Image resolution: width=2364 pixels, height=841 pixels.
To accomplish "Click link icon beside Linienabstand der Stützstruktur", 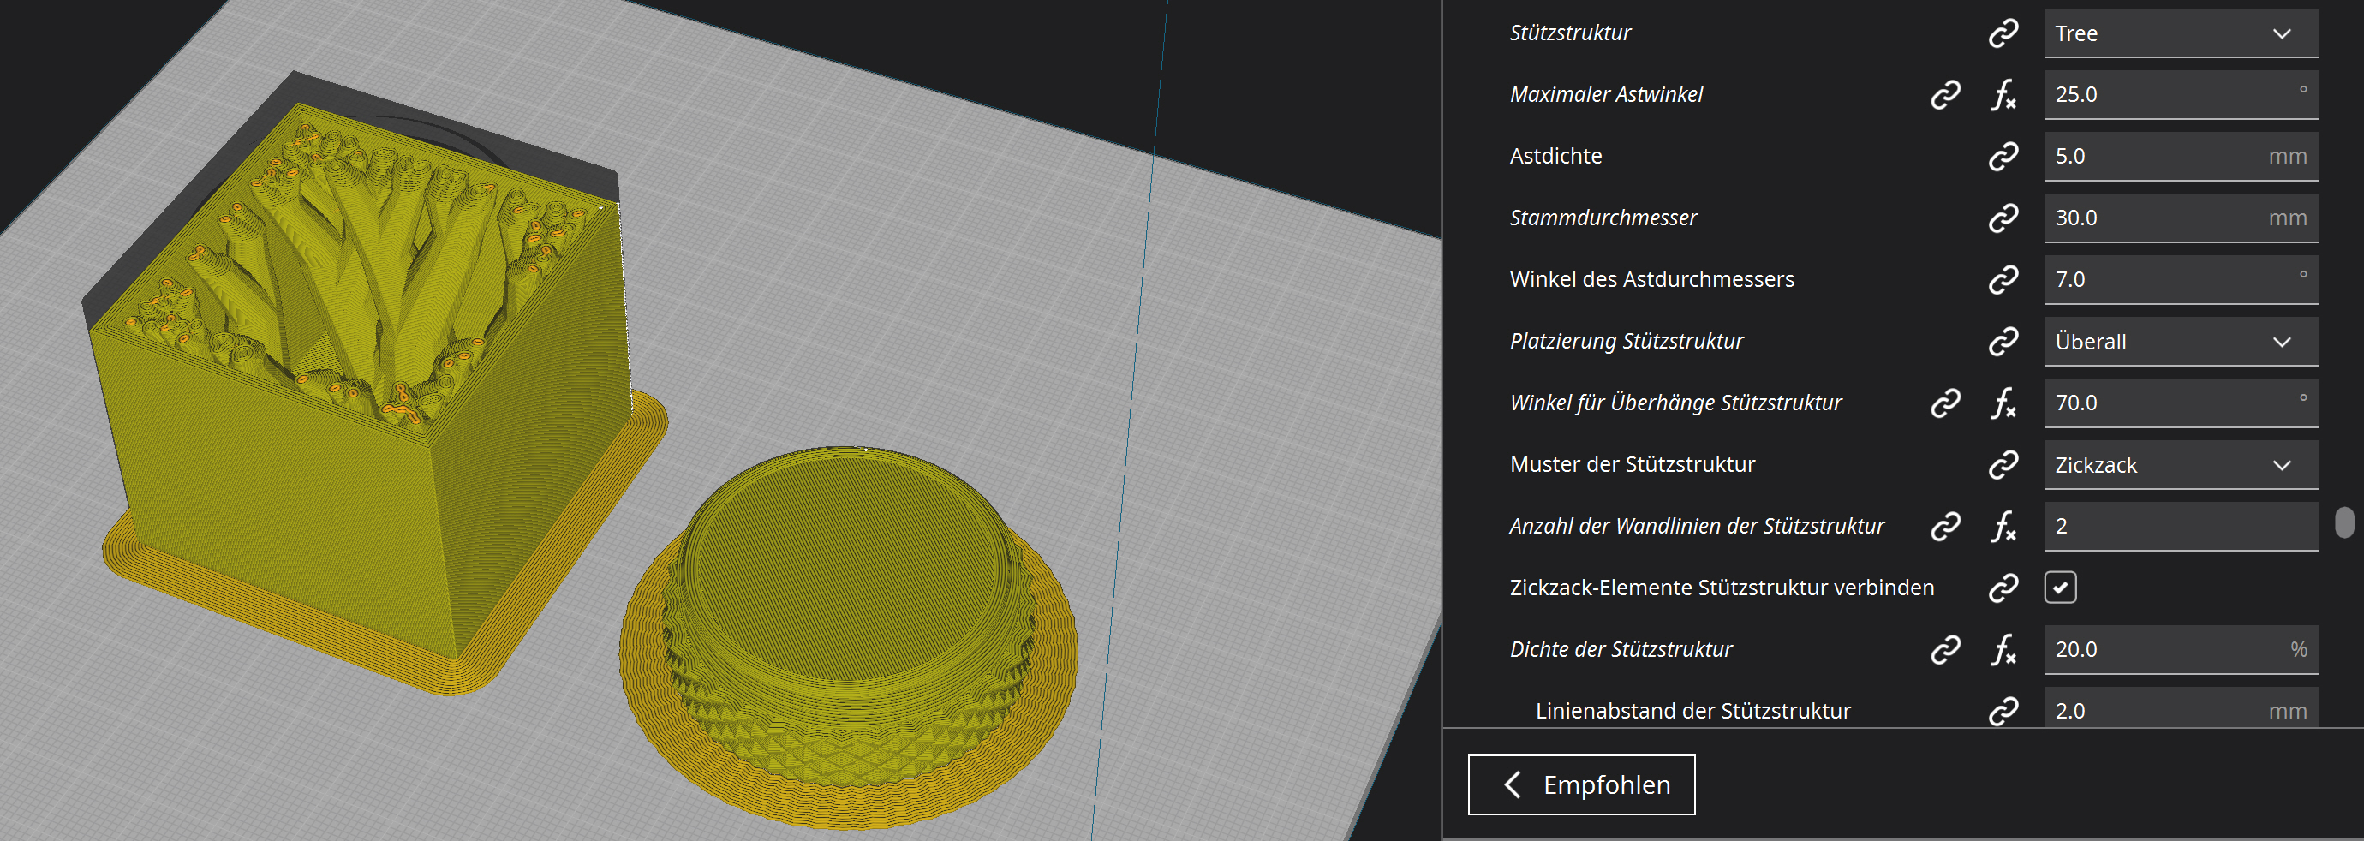I will 2003,710.
